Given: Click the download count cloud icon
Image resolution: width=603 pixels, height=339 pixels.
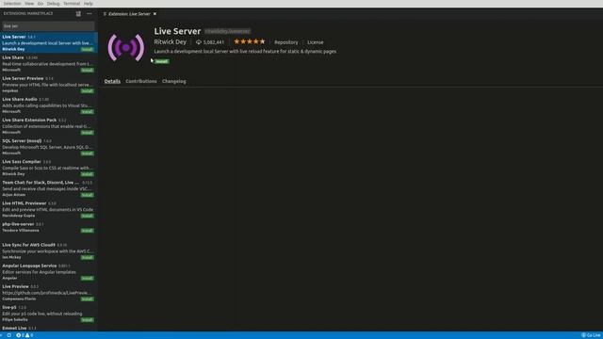Looking at the screenshot, I should 199,42.
